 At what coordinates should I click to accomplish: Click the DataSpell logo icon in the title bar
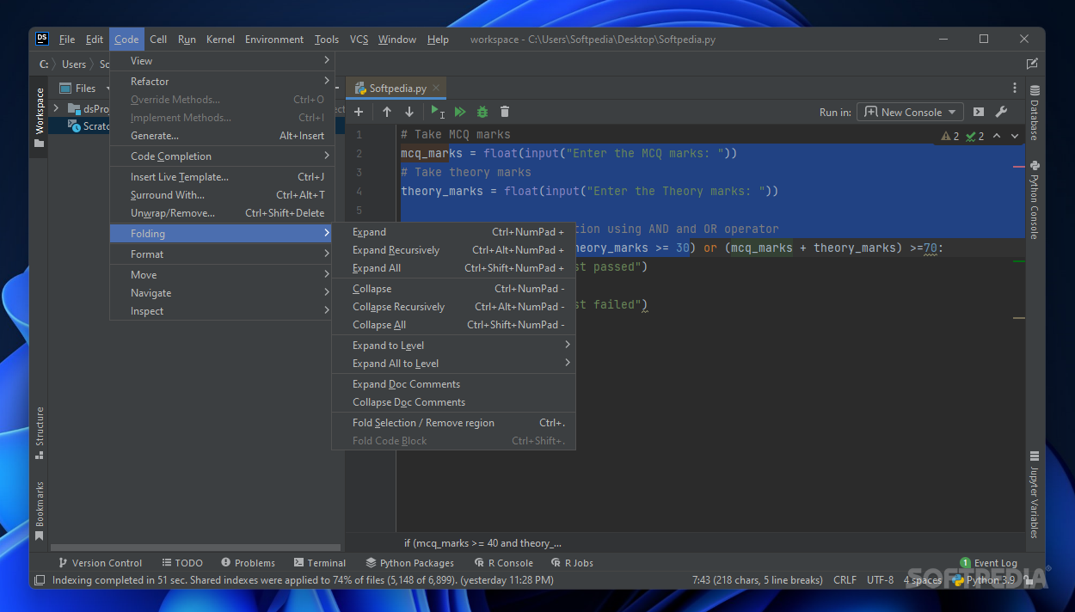[42, 39]
